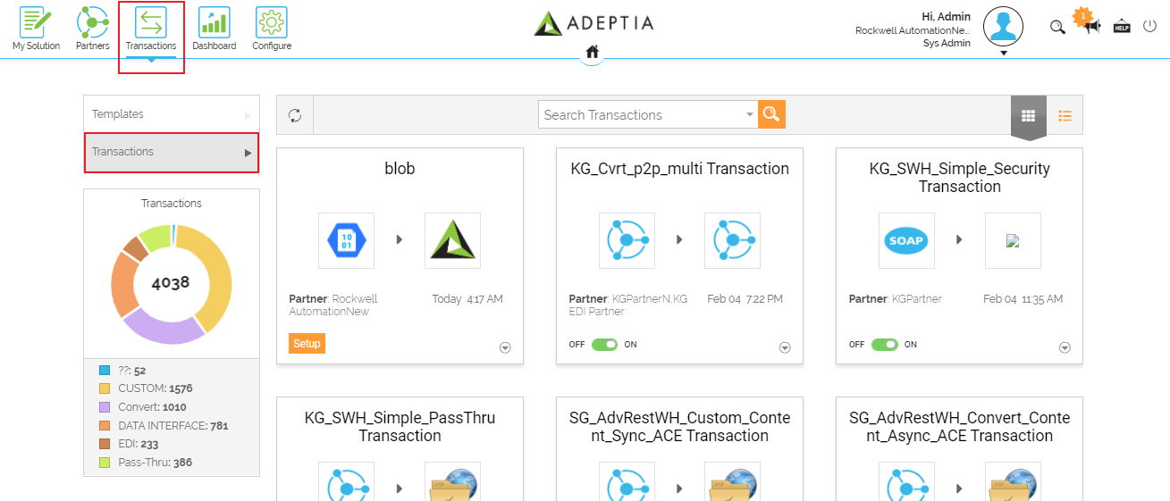
Task: Select the Transactions sidebar item
Action: pyautogui.click(x=172, y=152)
